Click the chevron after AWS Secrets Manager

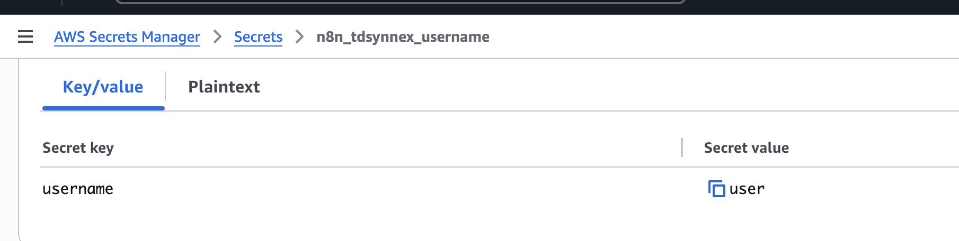click(x=217, y=36)
